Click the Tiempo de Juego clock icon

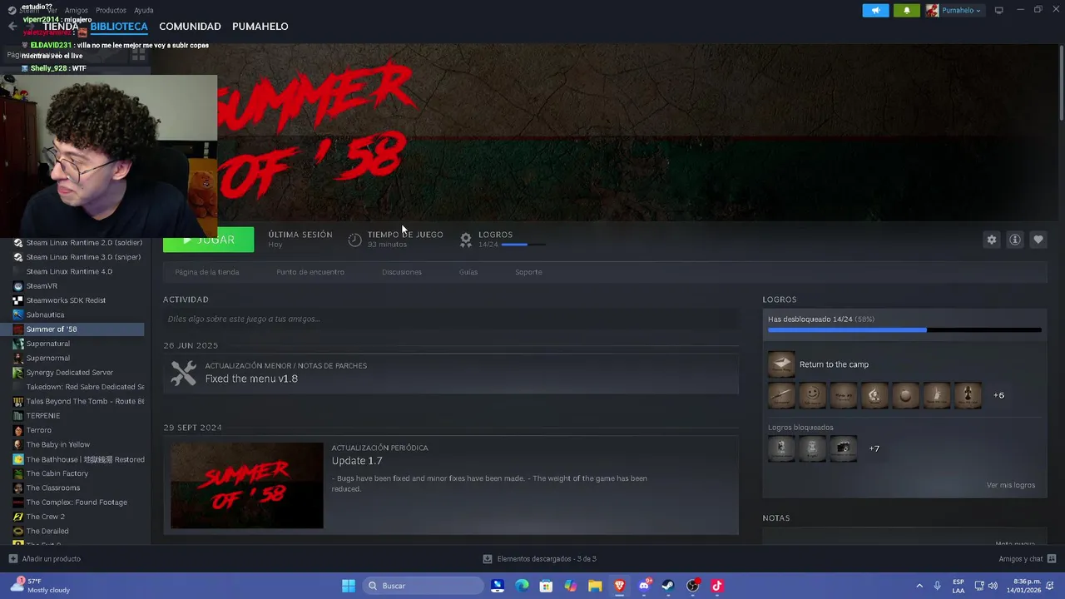tap(354, 240)
